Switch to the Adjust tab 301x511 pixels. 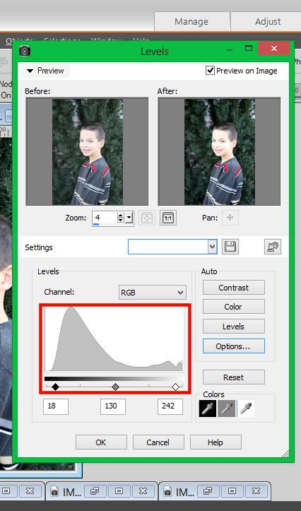point(268,22)
